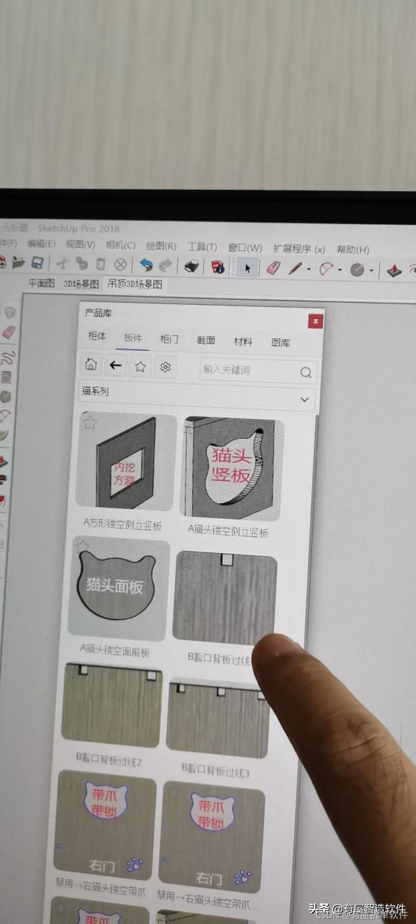
Task: Select the B豁口背板过线3 thumbnail
Action: 217,718
